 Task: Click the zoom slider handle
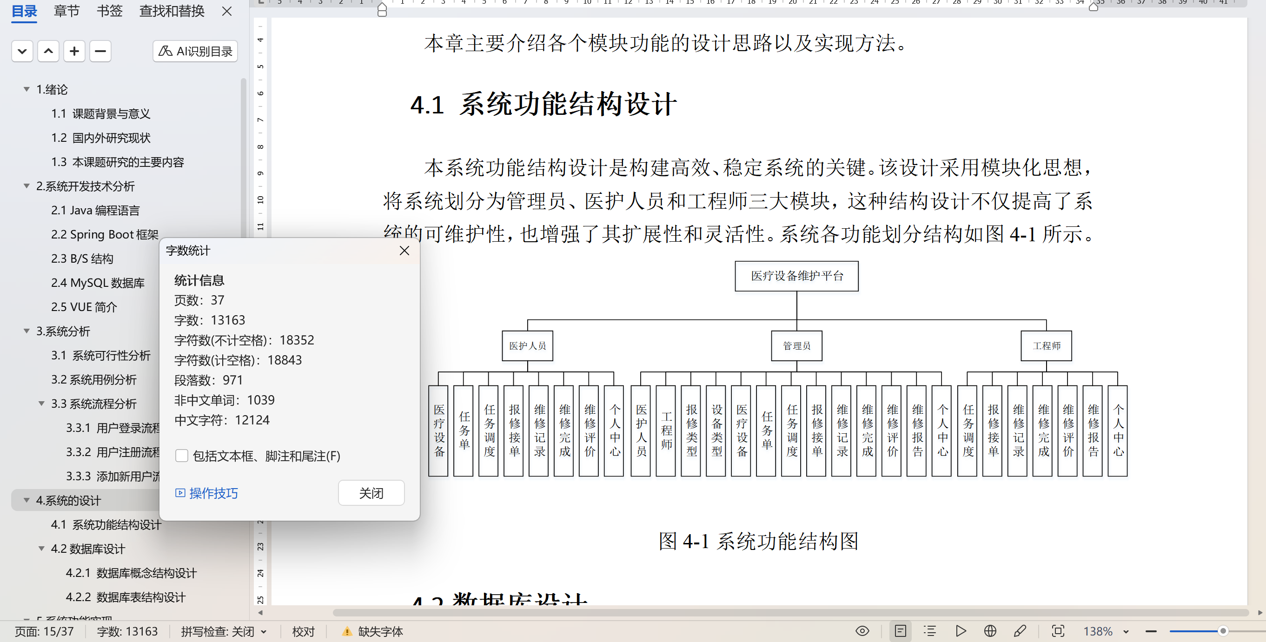tap(1223, 631)
